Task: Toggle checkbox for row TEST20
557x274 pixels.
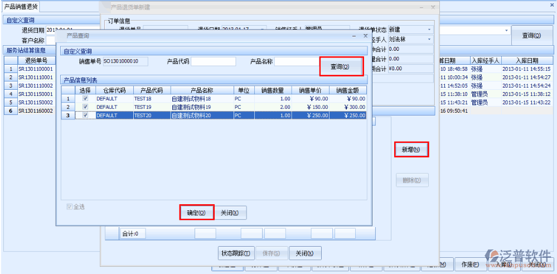Action: pos(85,115)
